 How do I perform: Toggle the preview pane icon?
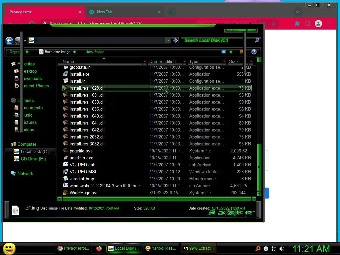pyautogui.click(x=241, y=52)
